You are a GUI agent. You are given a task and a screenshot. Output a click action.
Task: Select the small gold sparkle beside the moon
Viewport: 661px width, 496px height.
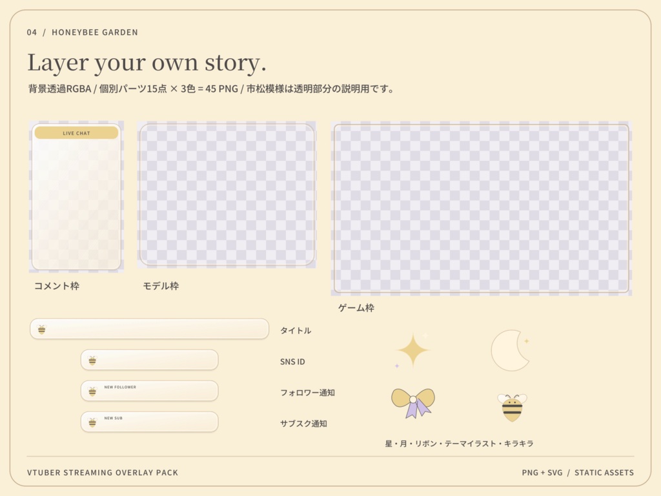click(526, 341)
